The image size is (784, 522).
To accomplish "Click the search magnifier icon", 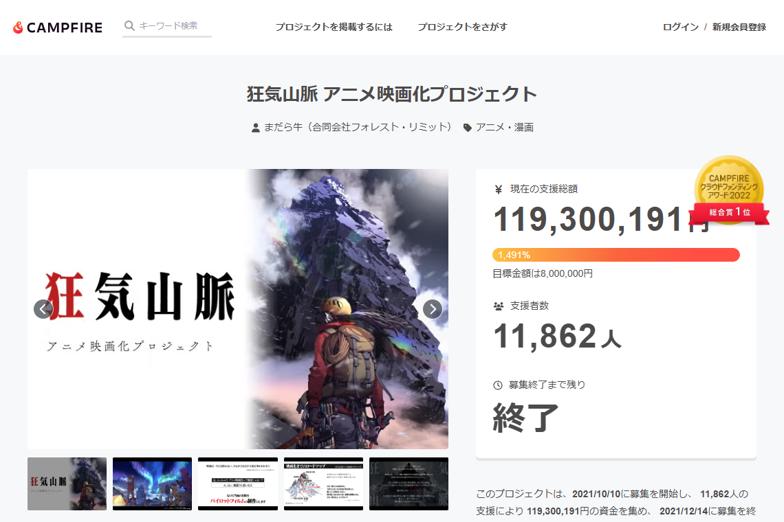I will 129,25.
